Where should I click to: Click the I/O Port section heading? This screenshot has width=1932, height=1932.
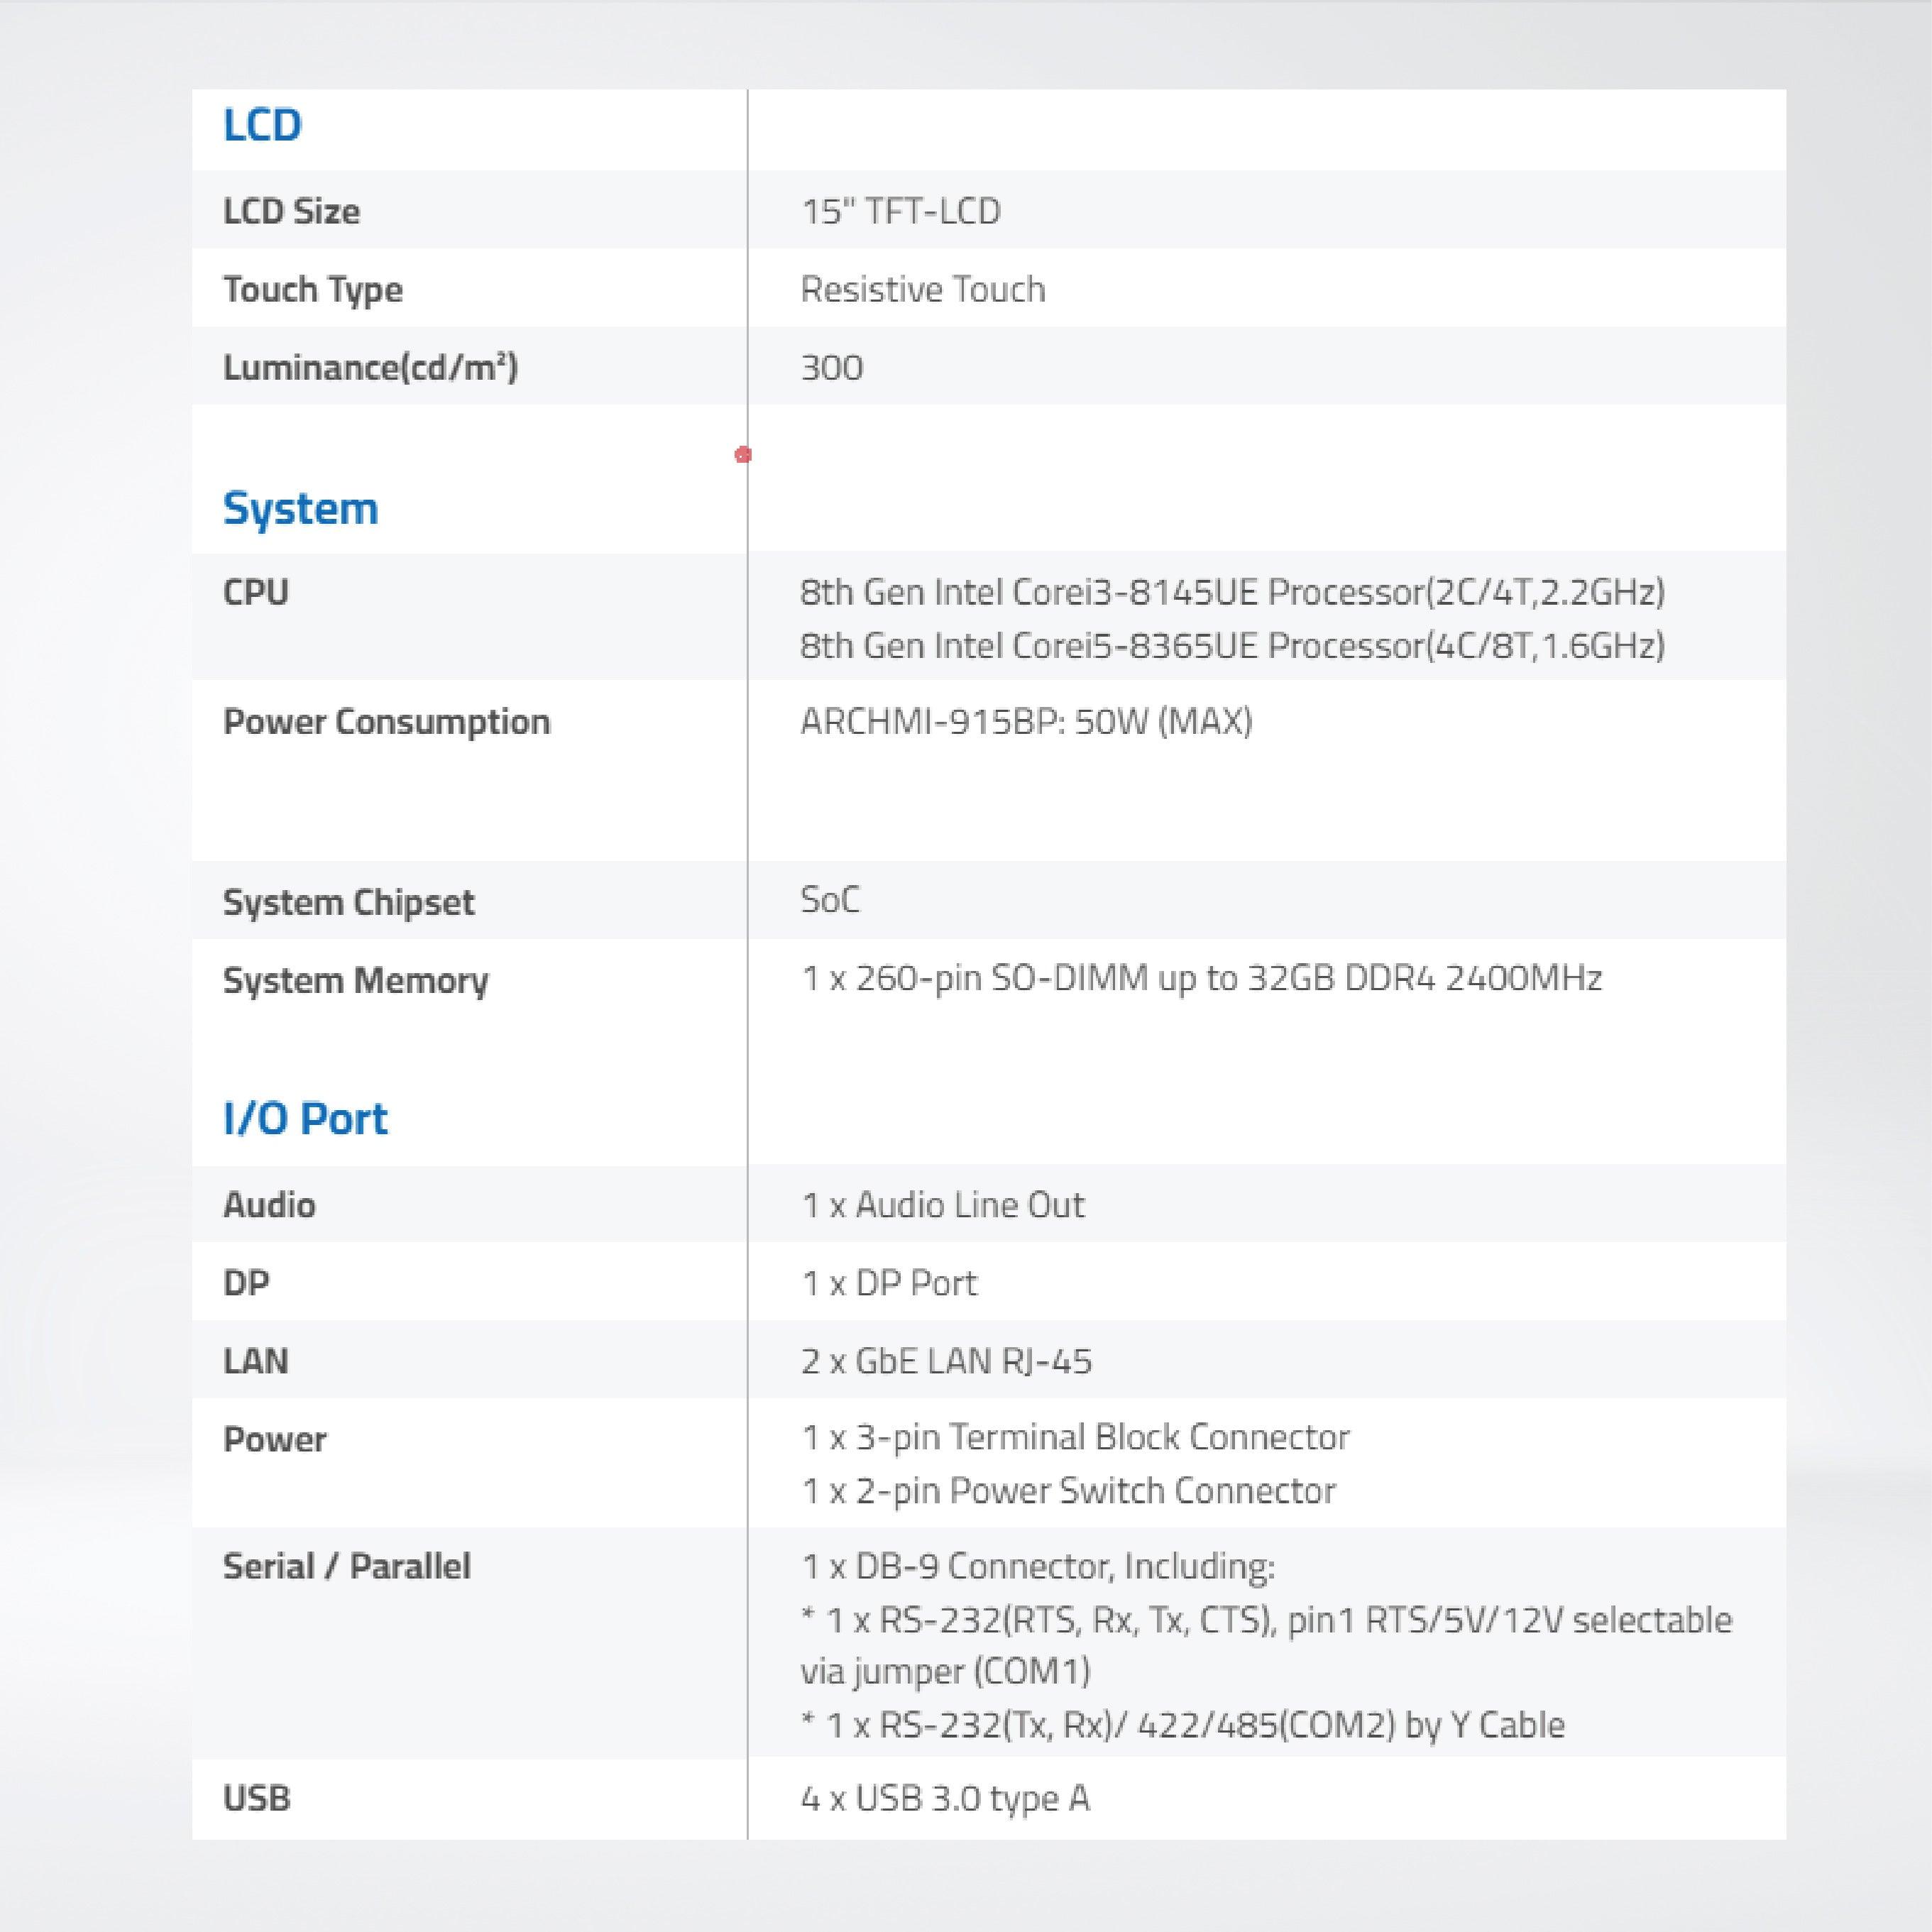pos(305,1119)
